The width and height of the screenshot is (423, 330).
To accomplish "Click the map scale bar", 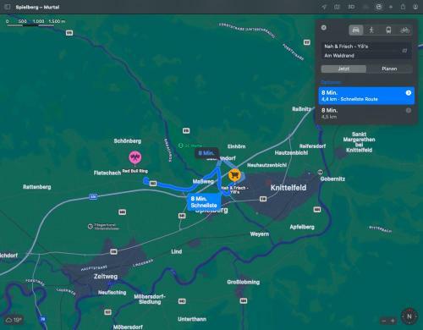I will (36, 23).
